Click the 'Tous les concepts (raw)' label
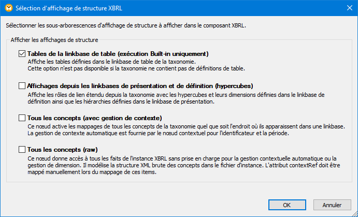This screenshot has height=217, width=358. [63, 150]
